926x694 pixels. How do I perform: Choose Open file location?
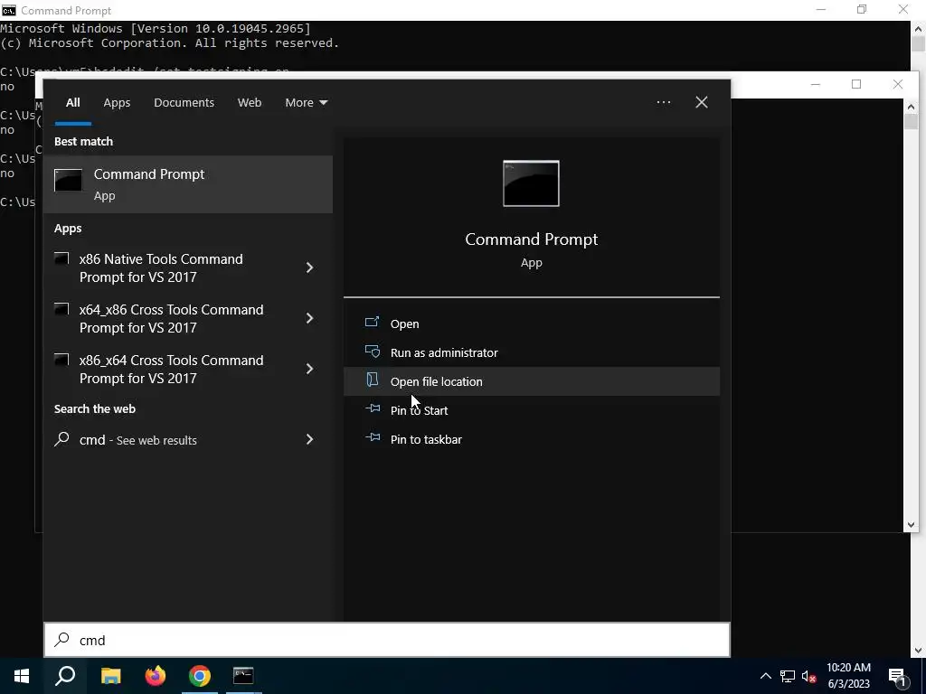coord(532,382)
